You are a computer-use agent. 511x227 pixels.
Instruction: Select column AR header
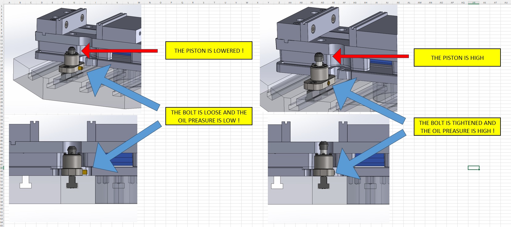[x=474, y=2]
